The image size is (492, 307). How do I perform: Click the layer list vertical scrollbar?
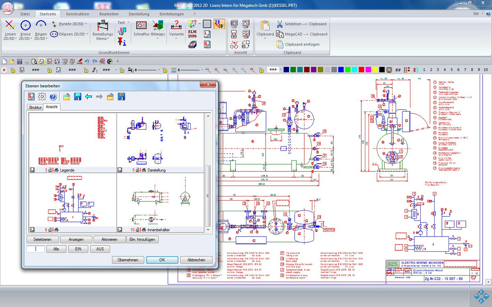pyautogui.click(x=207, y=173)
